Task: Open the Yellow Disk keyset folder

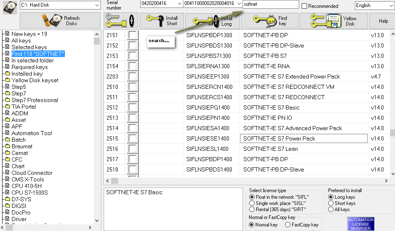Action: 35,80
